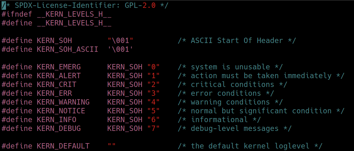
Task: Click the KERN_SOH_ASCII macro name
Action: [x=67, y=50]
